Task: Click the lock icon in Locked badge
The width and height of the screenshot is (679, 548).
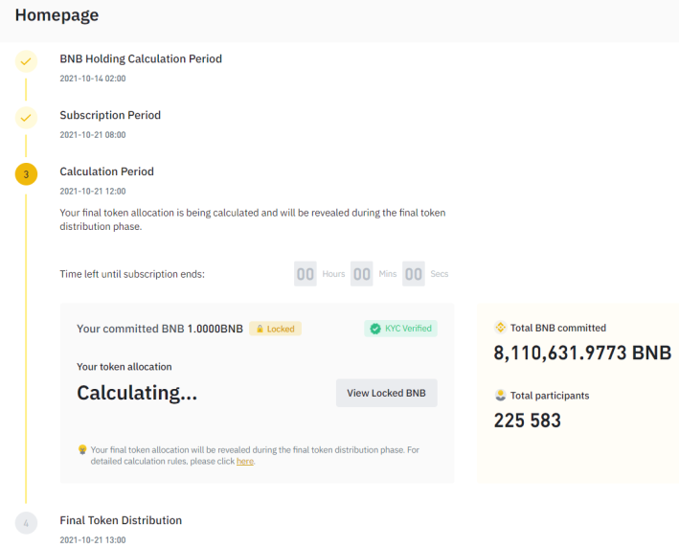Action: click(260, 329)
